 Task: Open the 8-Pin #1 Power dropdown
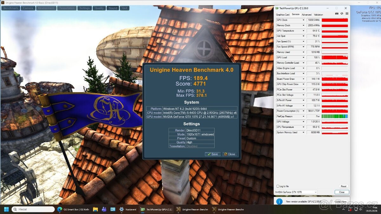tap(303, 100)
